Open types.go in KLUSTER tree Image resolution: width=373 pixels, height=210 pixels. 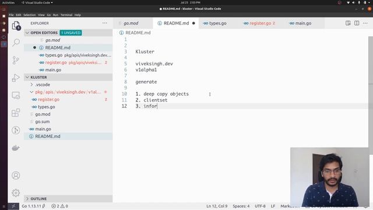pos(68,107)
